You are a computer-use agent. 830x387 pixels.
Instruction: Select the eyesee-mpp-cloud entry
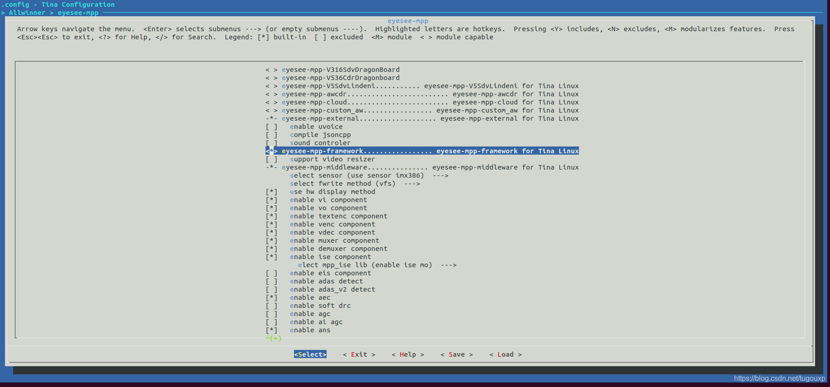coord(422,102)
